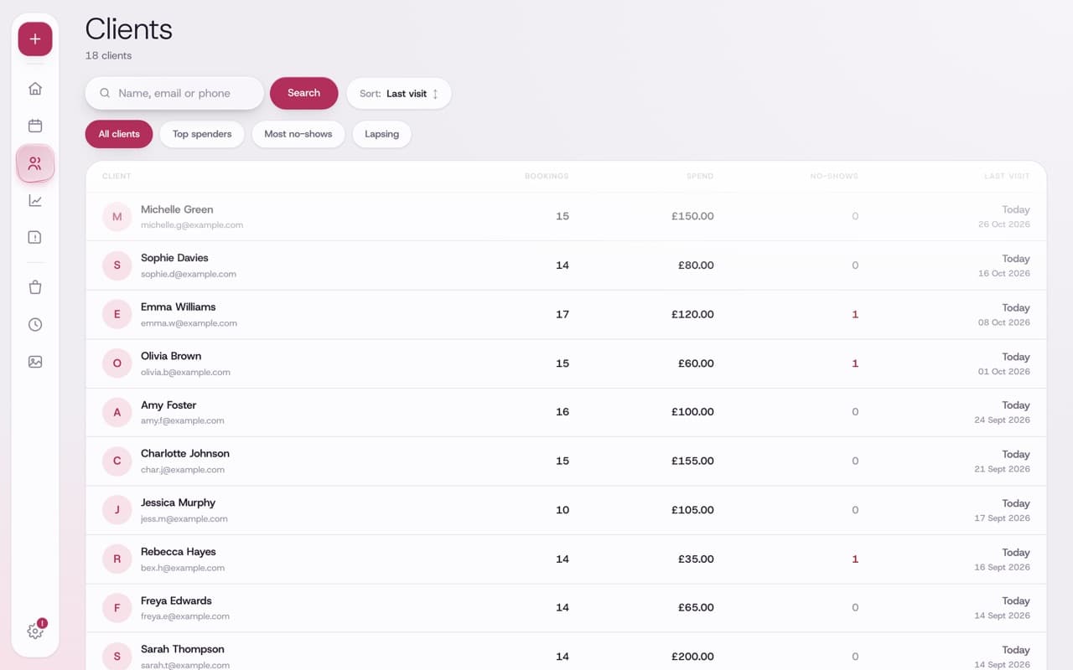Click email freya.e@example.com

(185, 616)
